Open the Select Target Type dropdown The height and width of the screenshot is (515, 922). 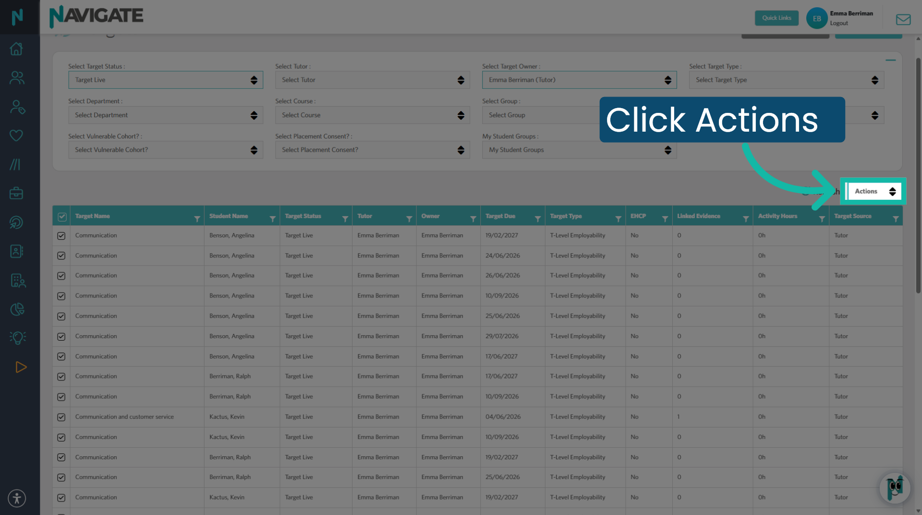pos(787,80)
